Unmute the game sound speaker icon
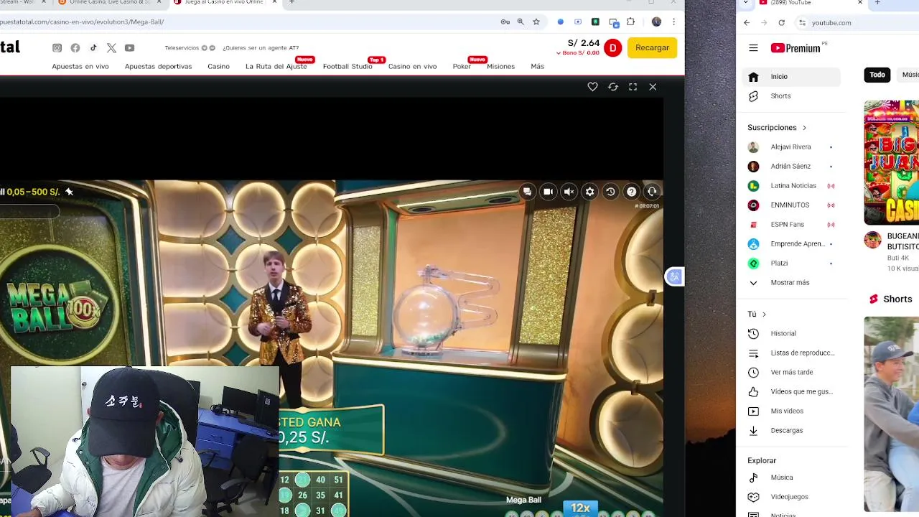 coord(569,192)
